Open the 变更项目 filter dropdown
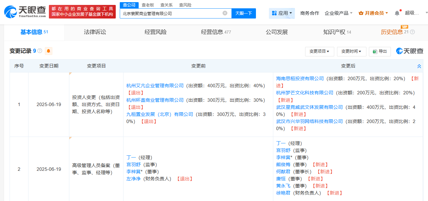 pos(319,51)
